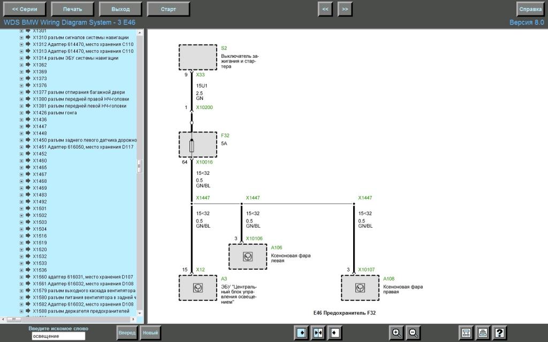Screen dimensions: 548x342
Task: Click the arrow icon beside X1450
Action: pyautogui.click(x=28, y=140)
